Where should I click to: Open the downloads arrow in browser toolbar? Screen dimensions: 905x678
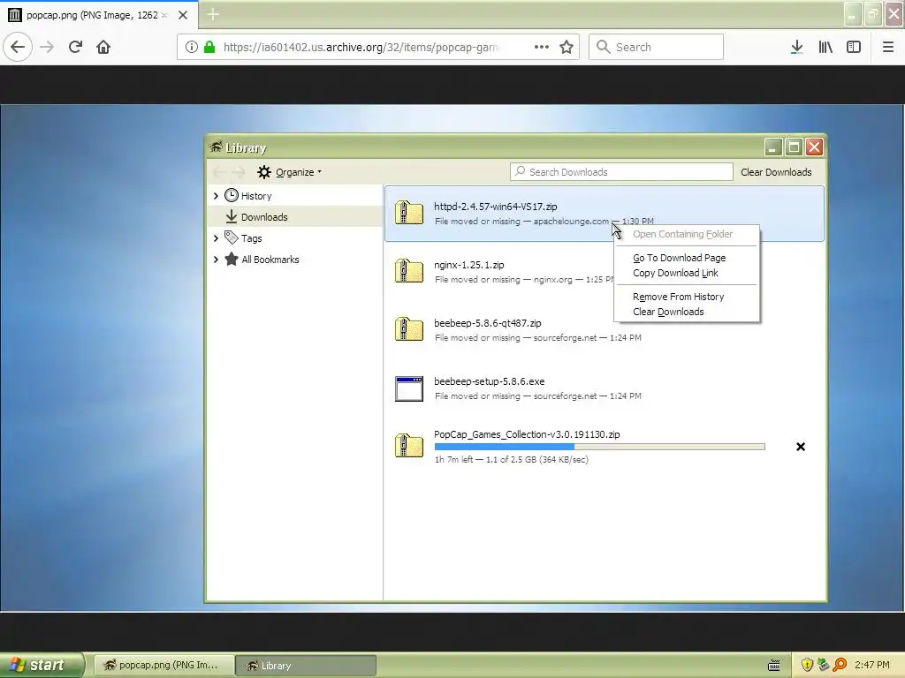tap(796, 47)
